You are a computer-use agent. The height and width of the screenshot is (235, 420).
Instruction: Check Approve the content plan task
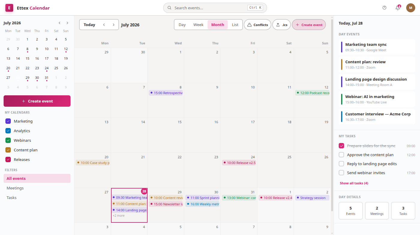point(341,155)
